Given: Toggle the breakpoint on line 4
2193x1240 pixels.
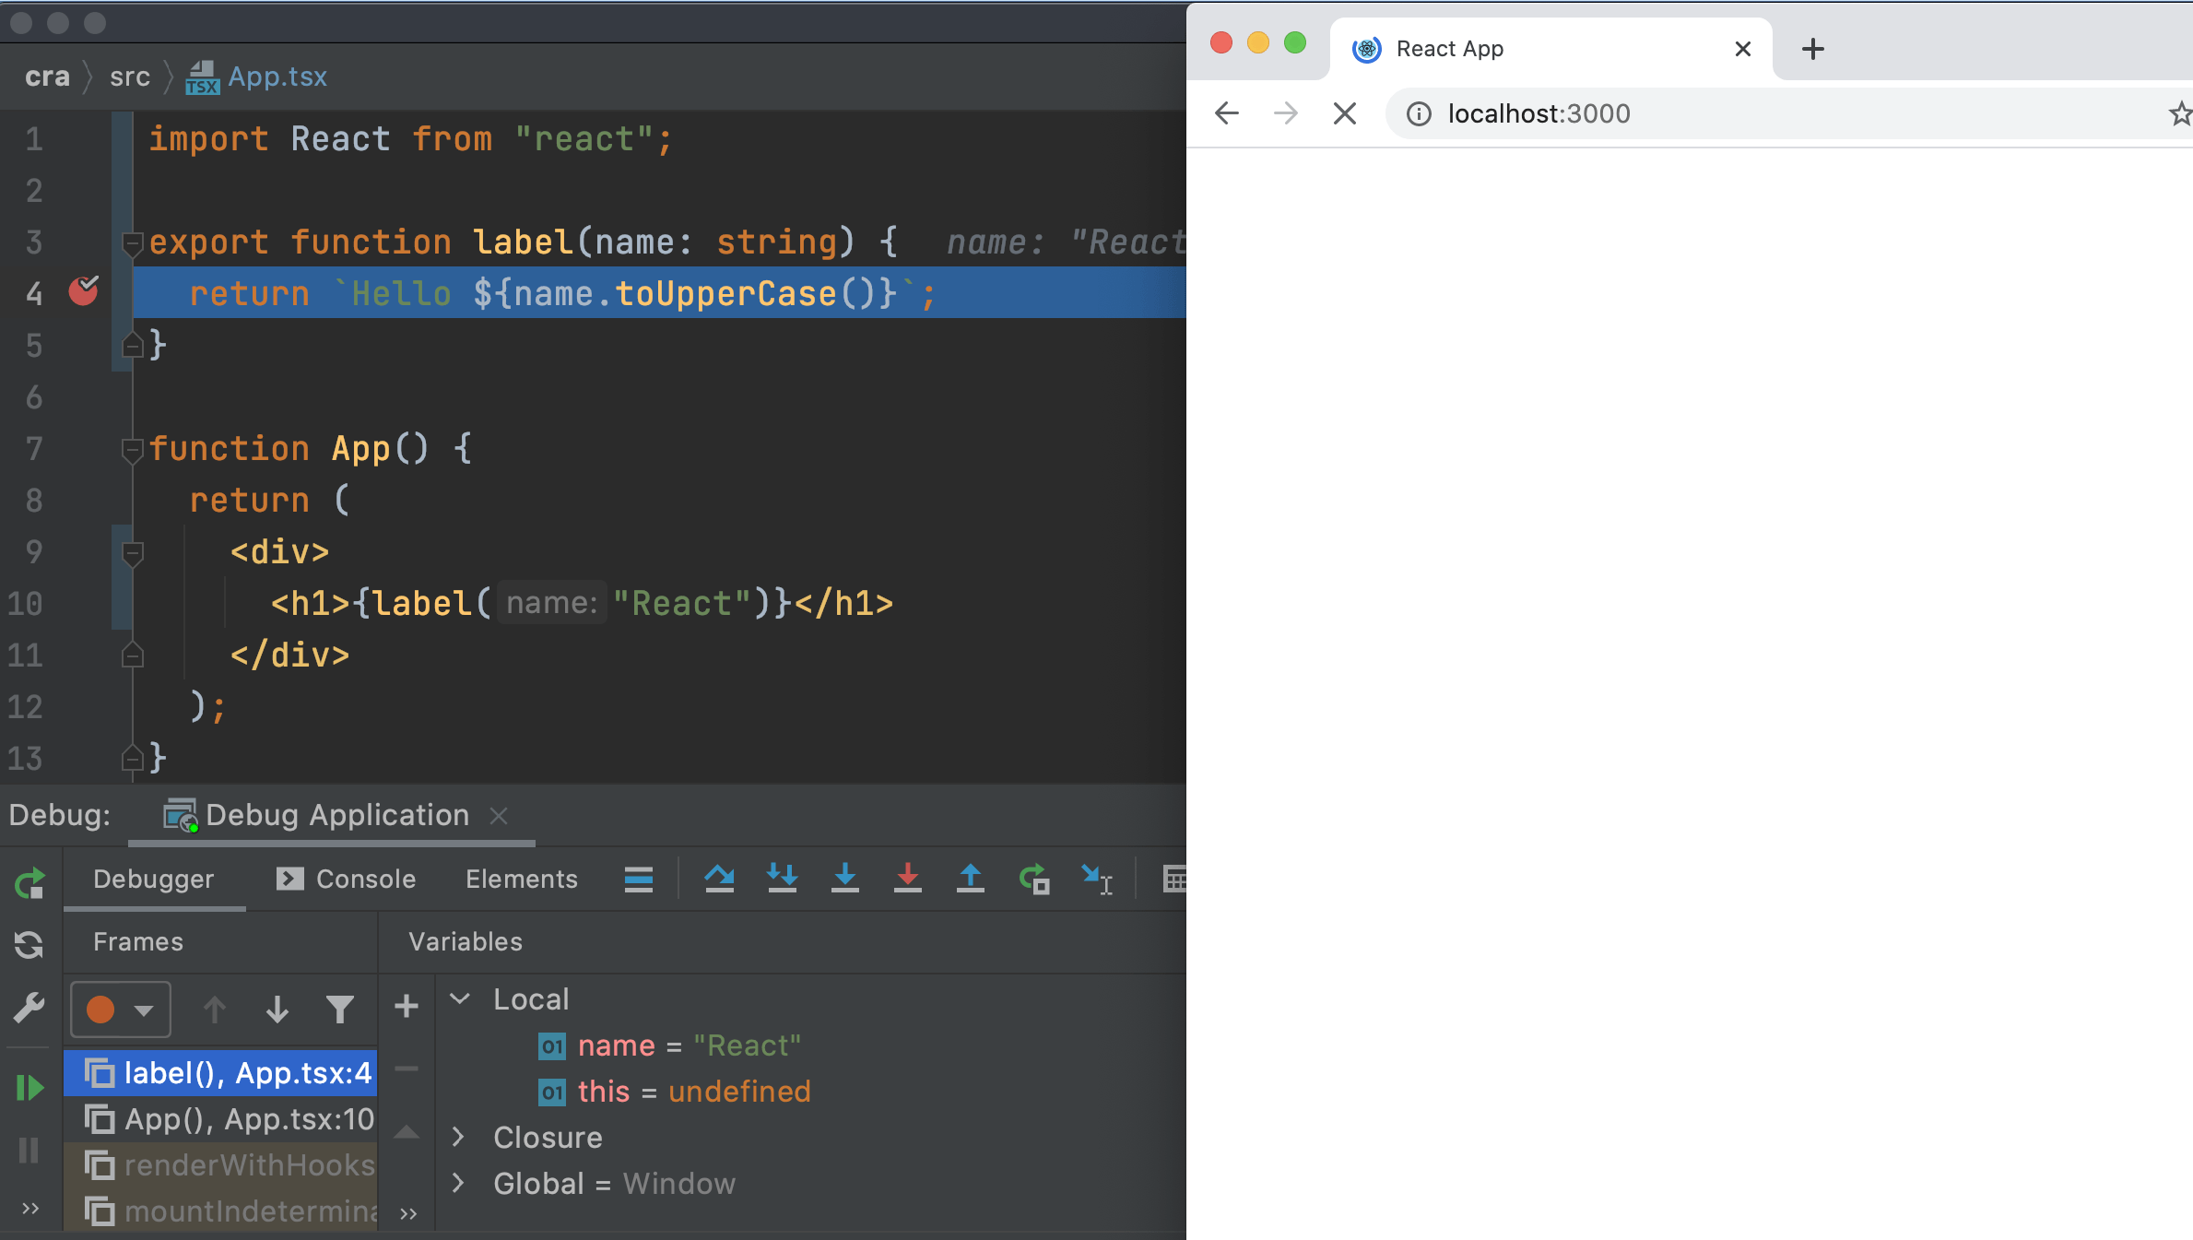Looking at the screenshot, I should pyautogui.click(x=83, y=292).
